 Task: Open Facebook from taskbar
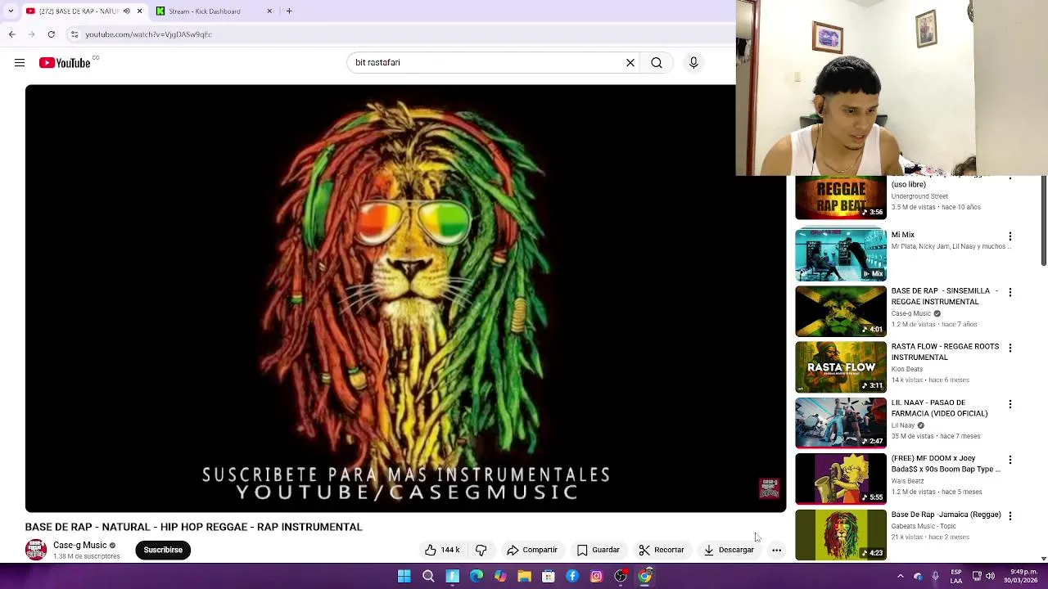point(572,577)
